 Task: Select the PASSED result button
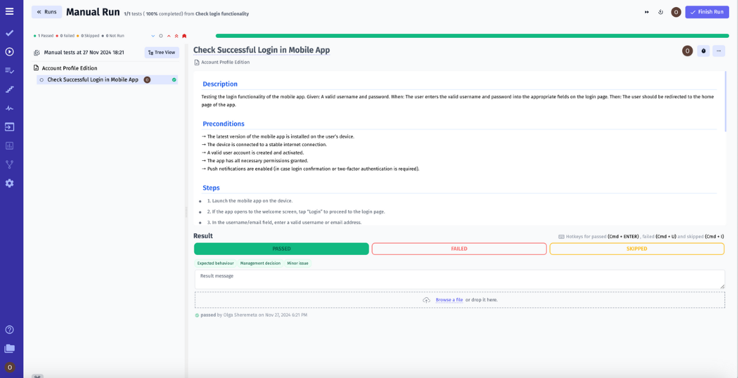(x=281, y=249)
